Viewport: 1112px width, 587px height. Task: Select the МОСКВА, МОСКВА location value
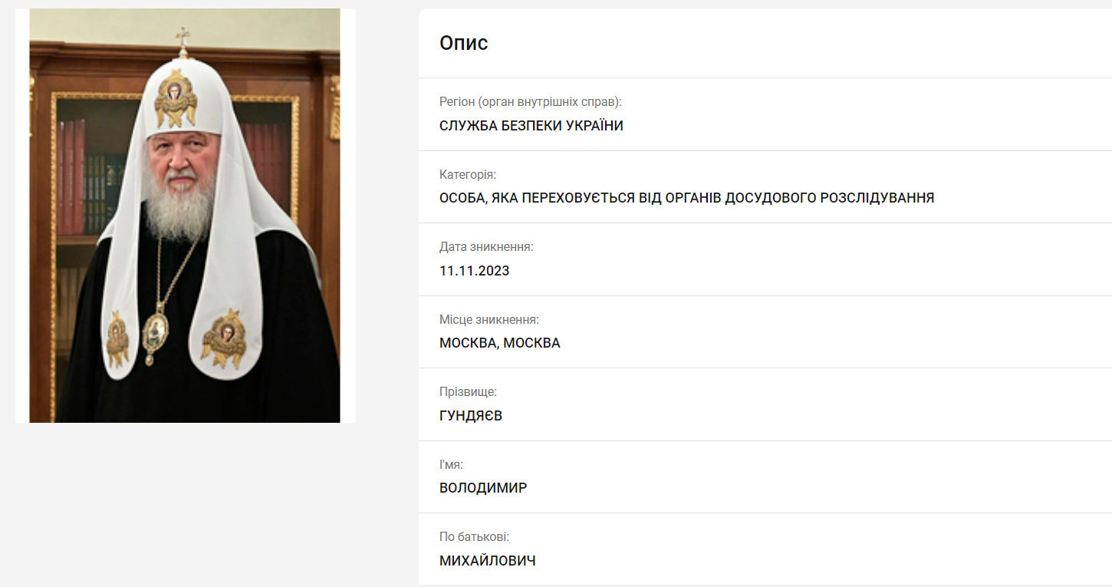[500, 343]
